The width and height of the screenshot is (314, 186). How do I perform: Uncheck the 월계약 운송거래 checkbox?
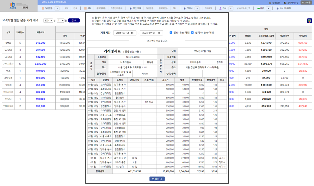click(x=192, y=32)
